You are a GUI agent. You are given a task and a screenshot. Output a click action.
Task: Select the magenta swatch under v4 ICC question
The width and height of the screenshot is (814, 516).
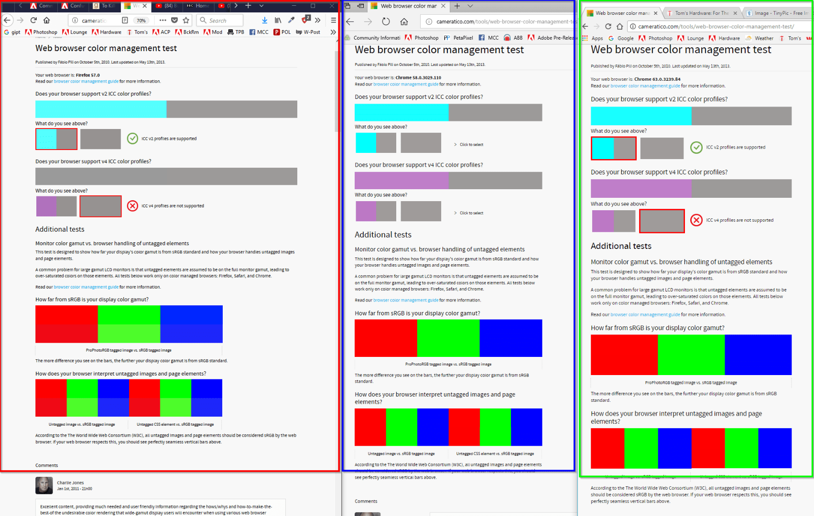pos(45,206)
